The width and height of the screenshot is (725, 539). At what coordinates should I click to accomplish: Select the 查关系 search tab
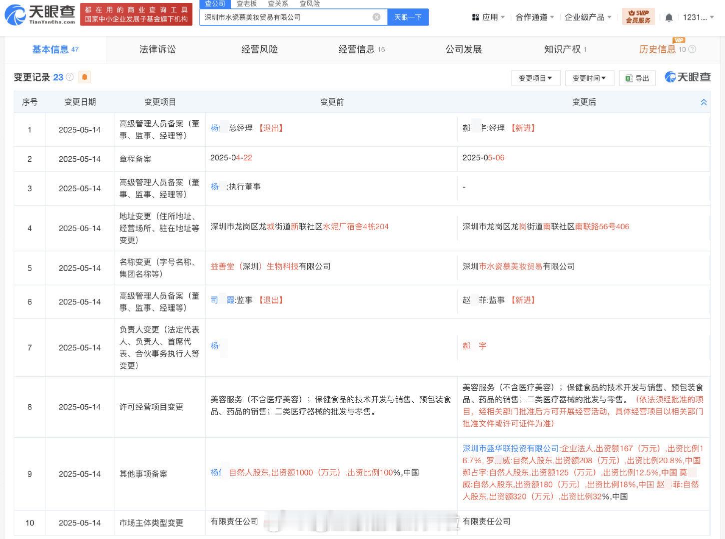click(x=278, y=3)
